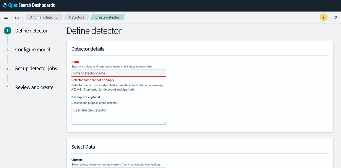This screenshot has height=168, width=341.
Task: Click the step 4 number circle
Action: coord(7,87)
